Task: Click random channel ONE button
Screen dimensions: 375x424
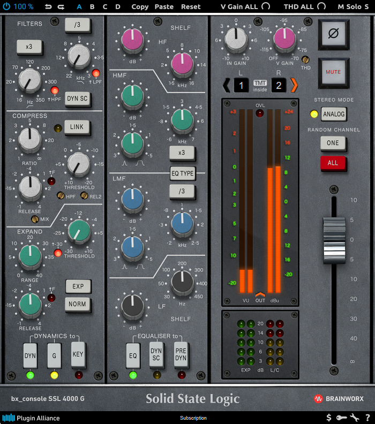Action: tap(333, 143)
